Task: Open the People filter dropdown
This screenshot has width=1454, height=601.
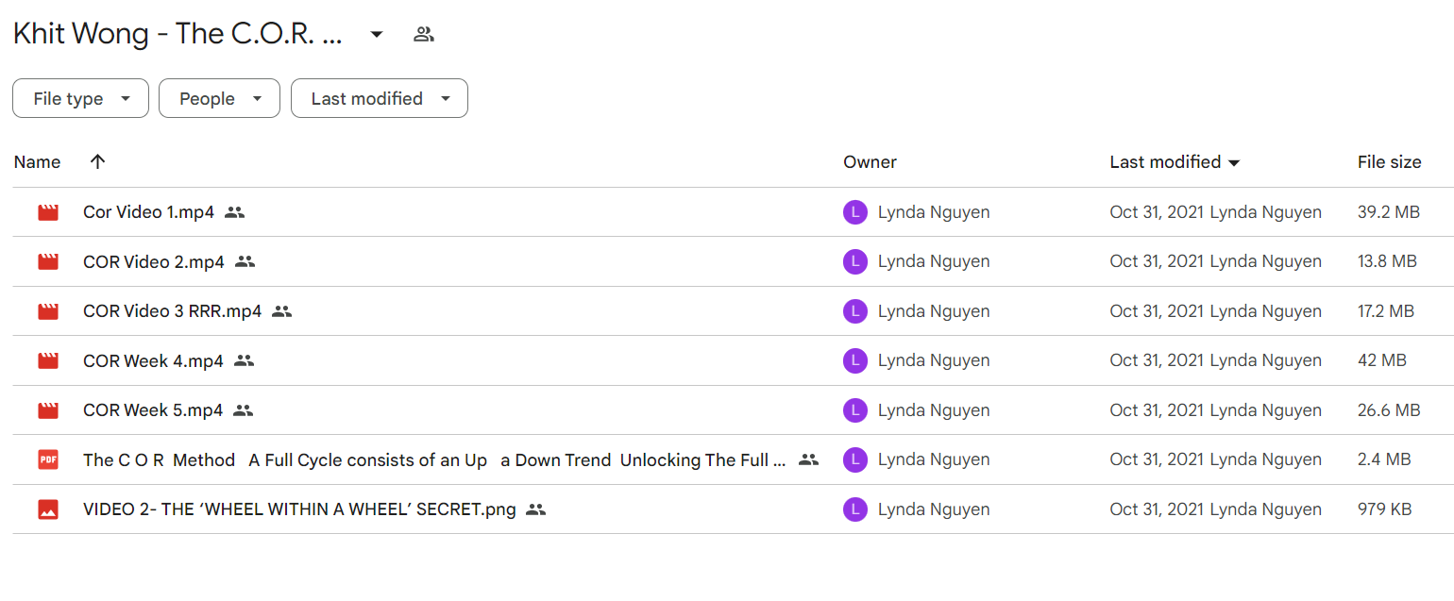Action: [x=219, y=98]
